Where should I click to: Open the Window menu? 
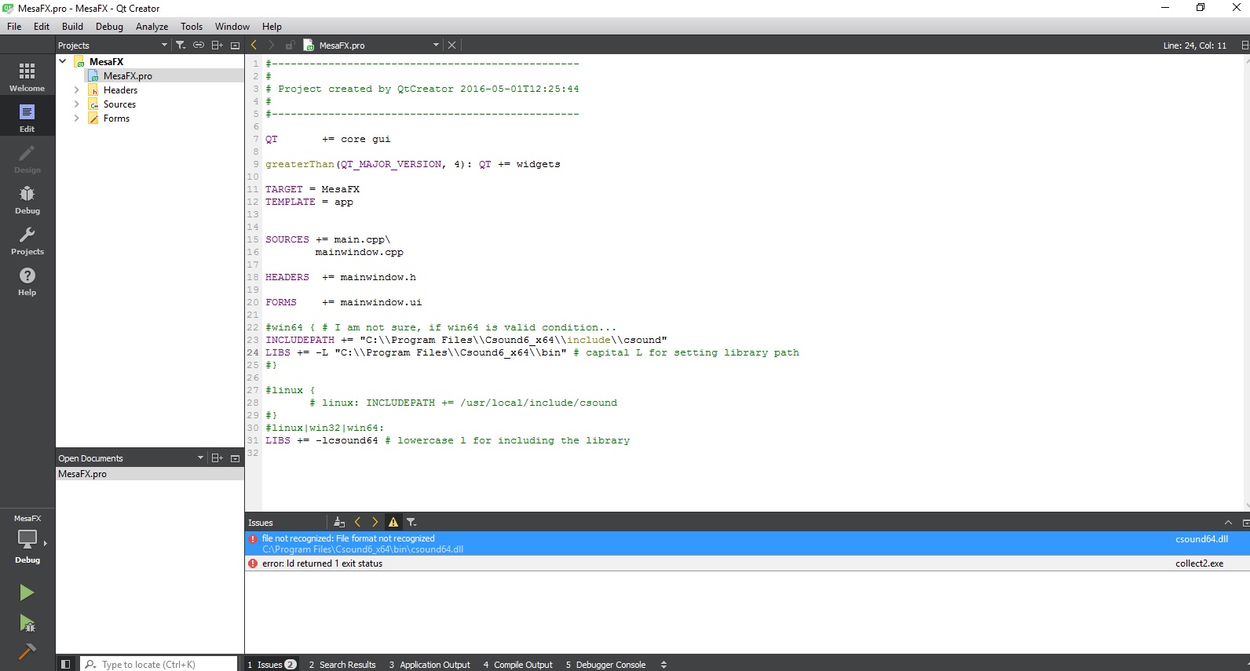point(232,27)
